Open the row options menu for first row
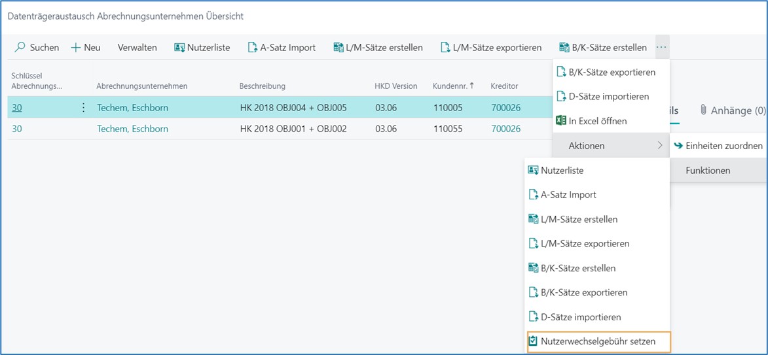Image resolution: width=768 pixels, height=355 pixels. (83, 108)
